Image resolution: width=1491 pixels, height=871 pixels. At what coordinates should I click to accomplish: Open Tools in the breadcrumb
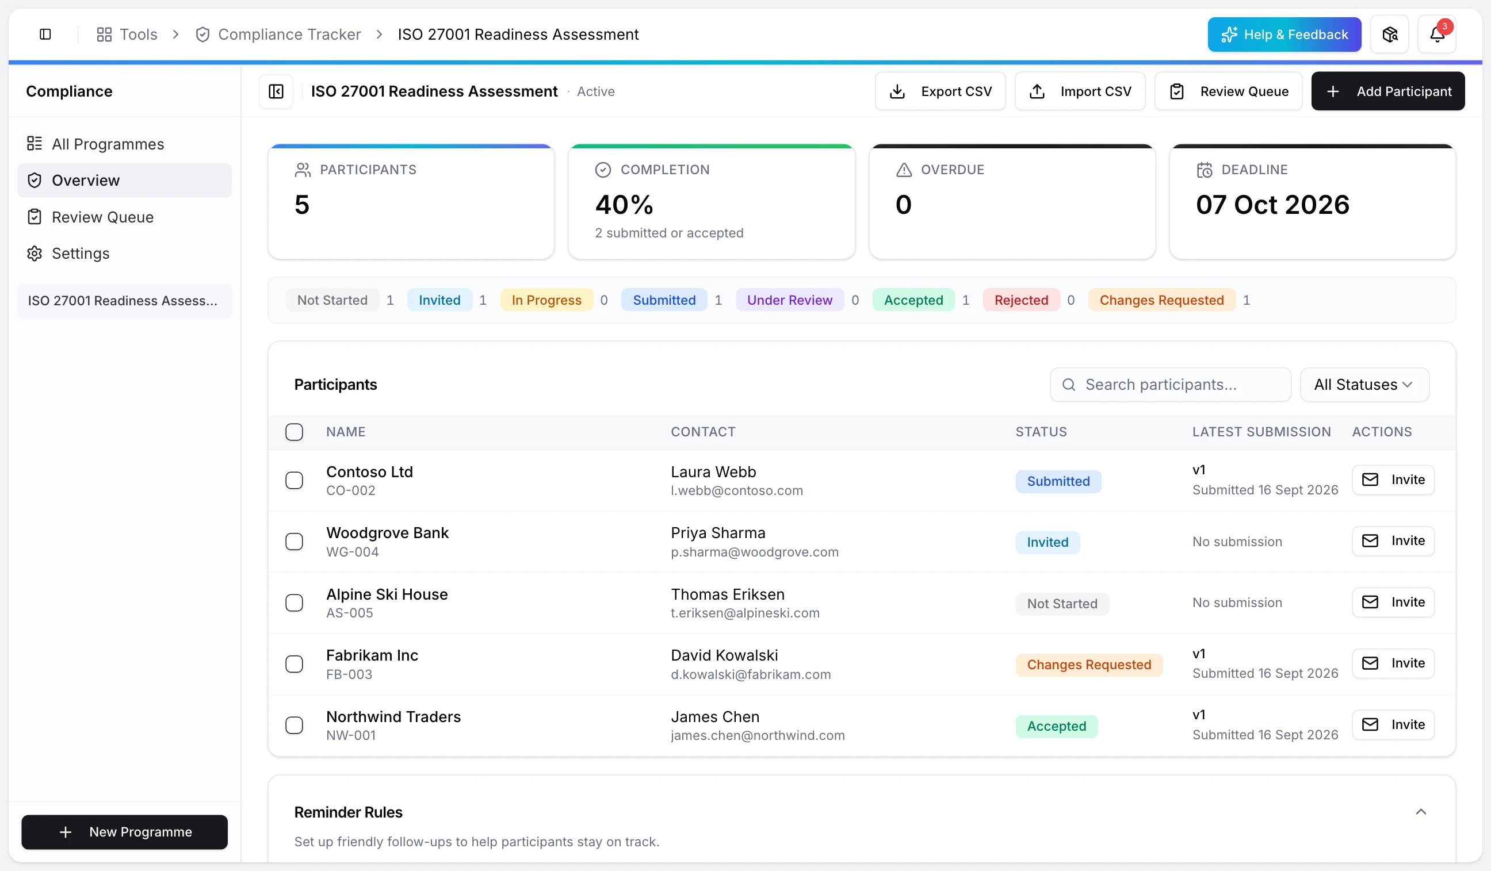(x=127, y=34)
